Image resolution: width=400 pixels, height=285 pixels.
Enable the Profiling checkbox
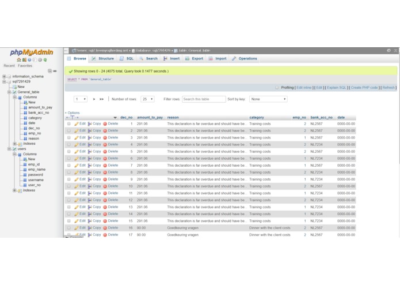[277, 88]
